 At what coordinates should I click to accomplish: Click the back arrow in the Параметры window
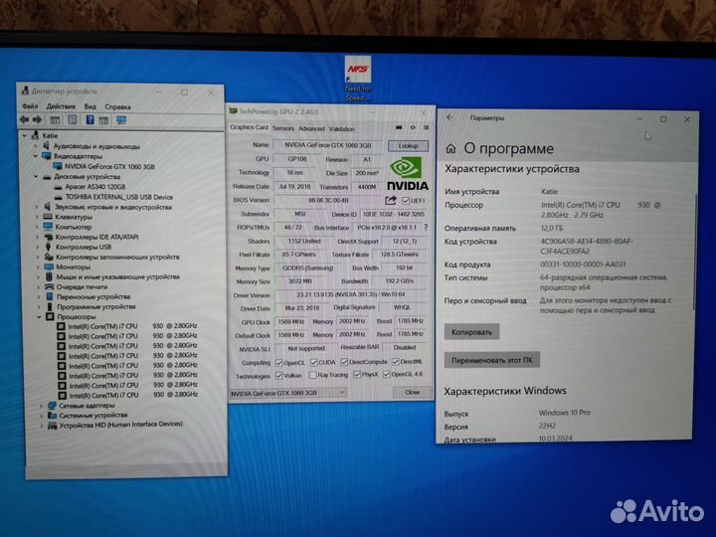click(449, 117)
